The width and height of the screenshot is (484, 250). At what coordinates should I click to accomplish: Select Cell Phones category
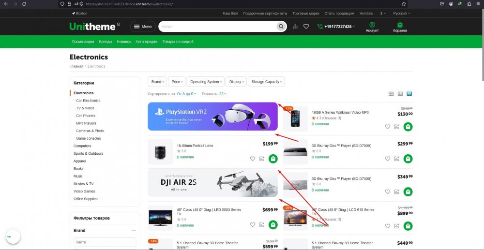(86, 116)
